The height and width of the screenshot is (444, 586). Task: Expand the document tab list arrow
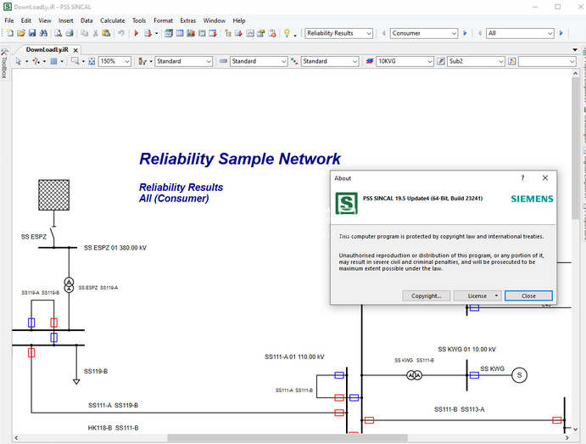click(x=575, y=50)
